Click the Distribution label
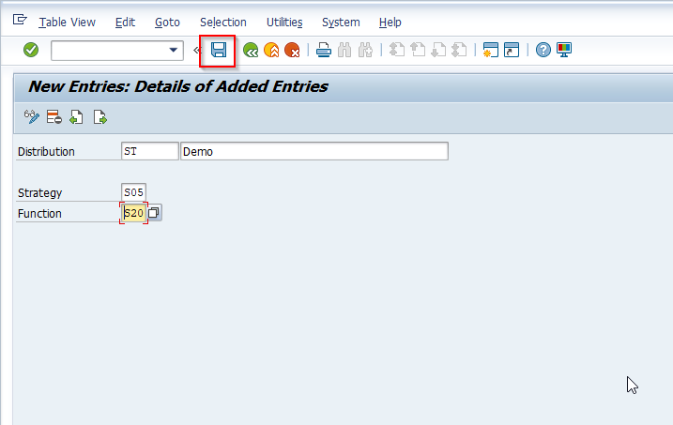 (46, 152)
